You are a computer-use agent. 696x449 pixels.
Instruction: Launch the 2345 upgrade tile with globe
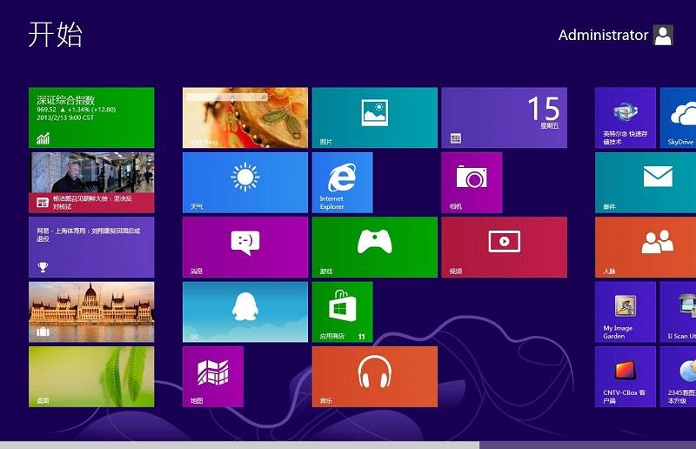click(679, 377)
